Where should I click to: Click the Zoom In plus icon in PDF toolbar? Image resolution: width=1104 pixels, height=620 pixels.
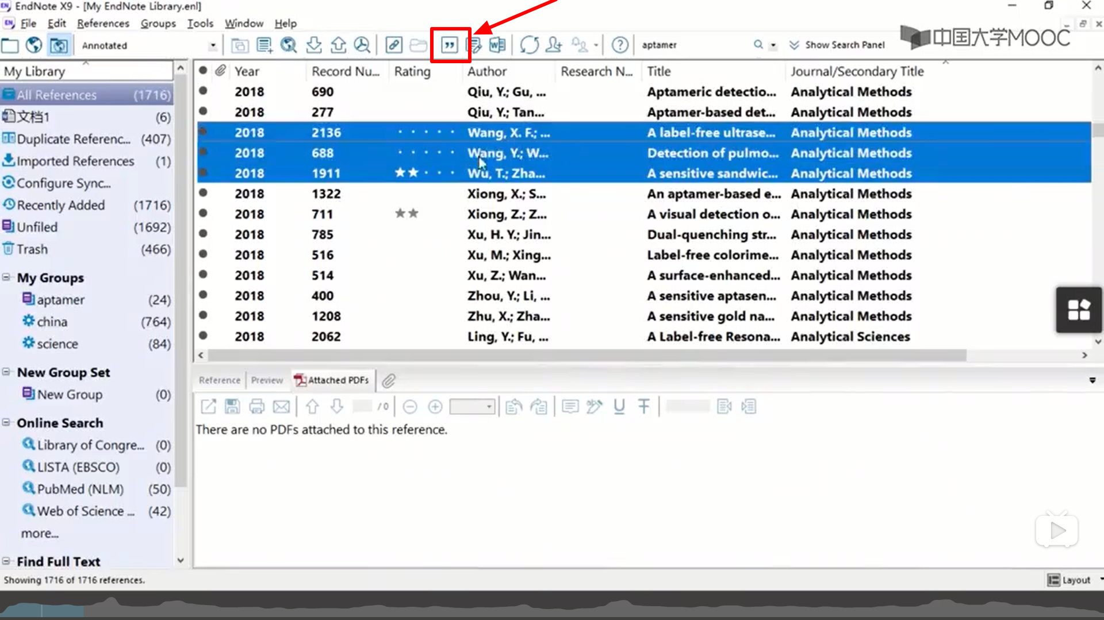435,407
